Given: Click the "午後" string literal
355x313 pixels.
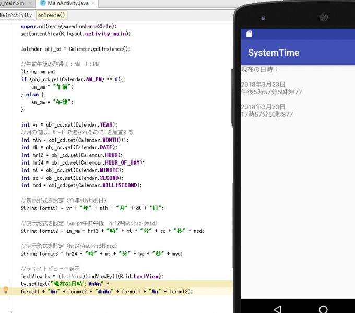Looking at the screenshot, I should (x=62, y=102).
